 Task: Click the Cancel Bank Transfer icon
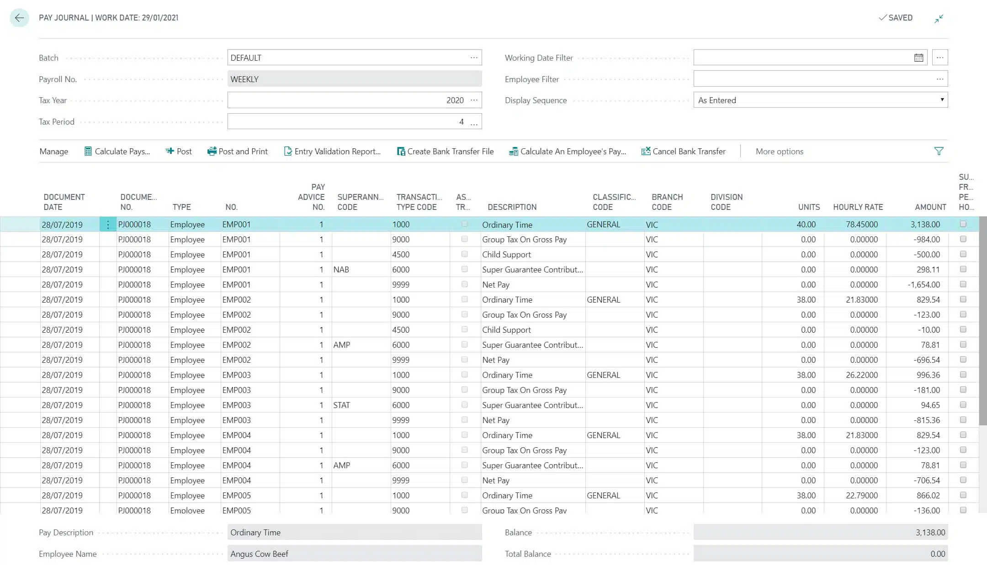click(646, 151)
